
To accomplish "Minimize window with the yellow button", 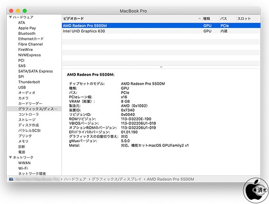I will [x=18, y=11].
